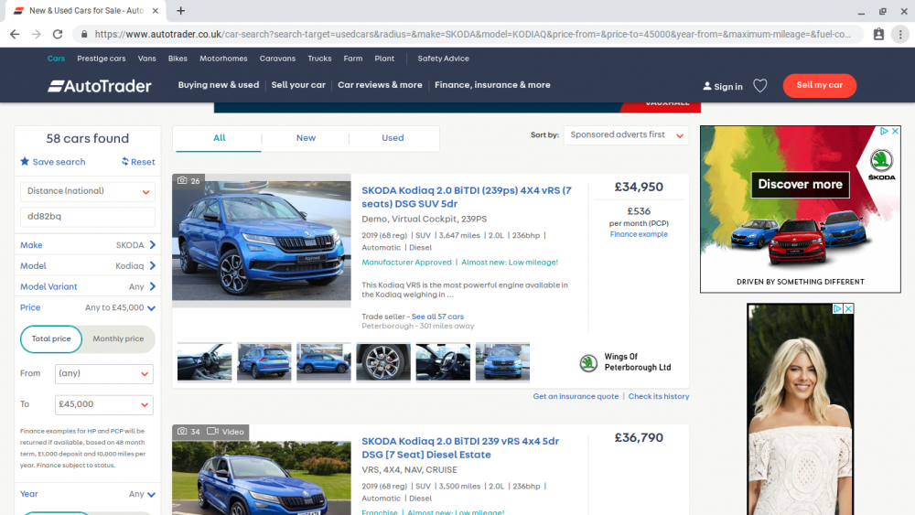
Task: Open the alloy wheel thumbnail
Action: 383,362
